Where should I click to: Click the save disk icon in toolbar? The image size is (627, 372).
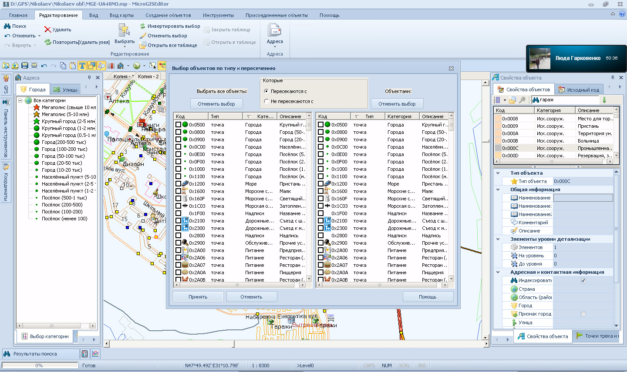(x=25, y=66)
